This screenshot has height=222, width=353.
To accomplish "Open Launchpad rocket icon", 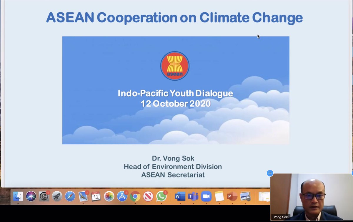I will [57, 196].
